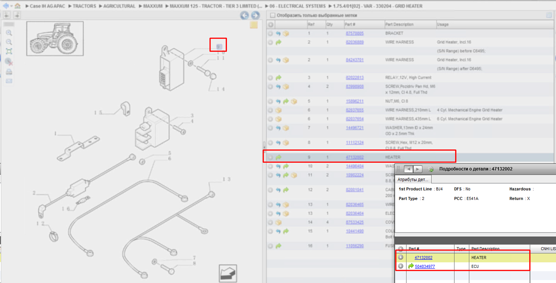Viewport: 556px width, 283px height.
Task: Open replacement part link 504034977
Action: (425, 266)
